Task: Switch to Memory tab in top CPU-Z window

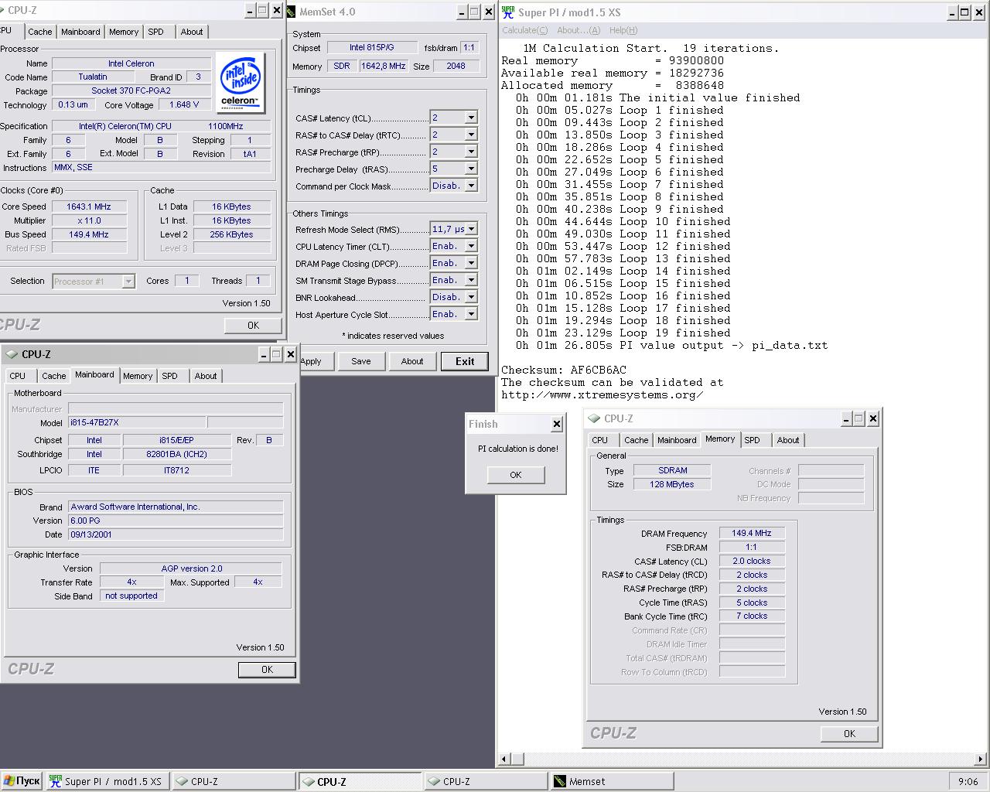Action: pyautogui.click(x=124, y=32)
